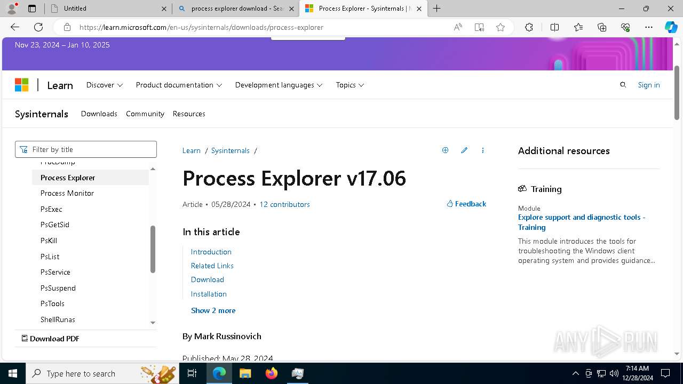The width and height of the screenshot is (683, 384).
Task: Launch Firefox from the taskbar
Action: [x=272, y=373]
